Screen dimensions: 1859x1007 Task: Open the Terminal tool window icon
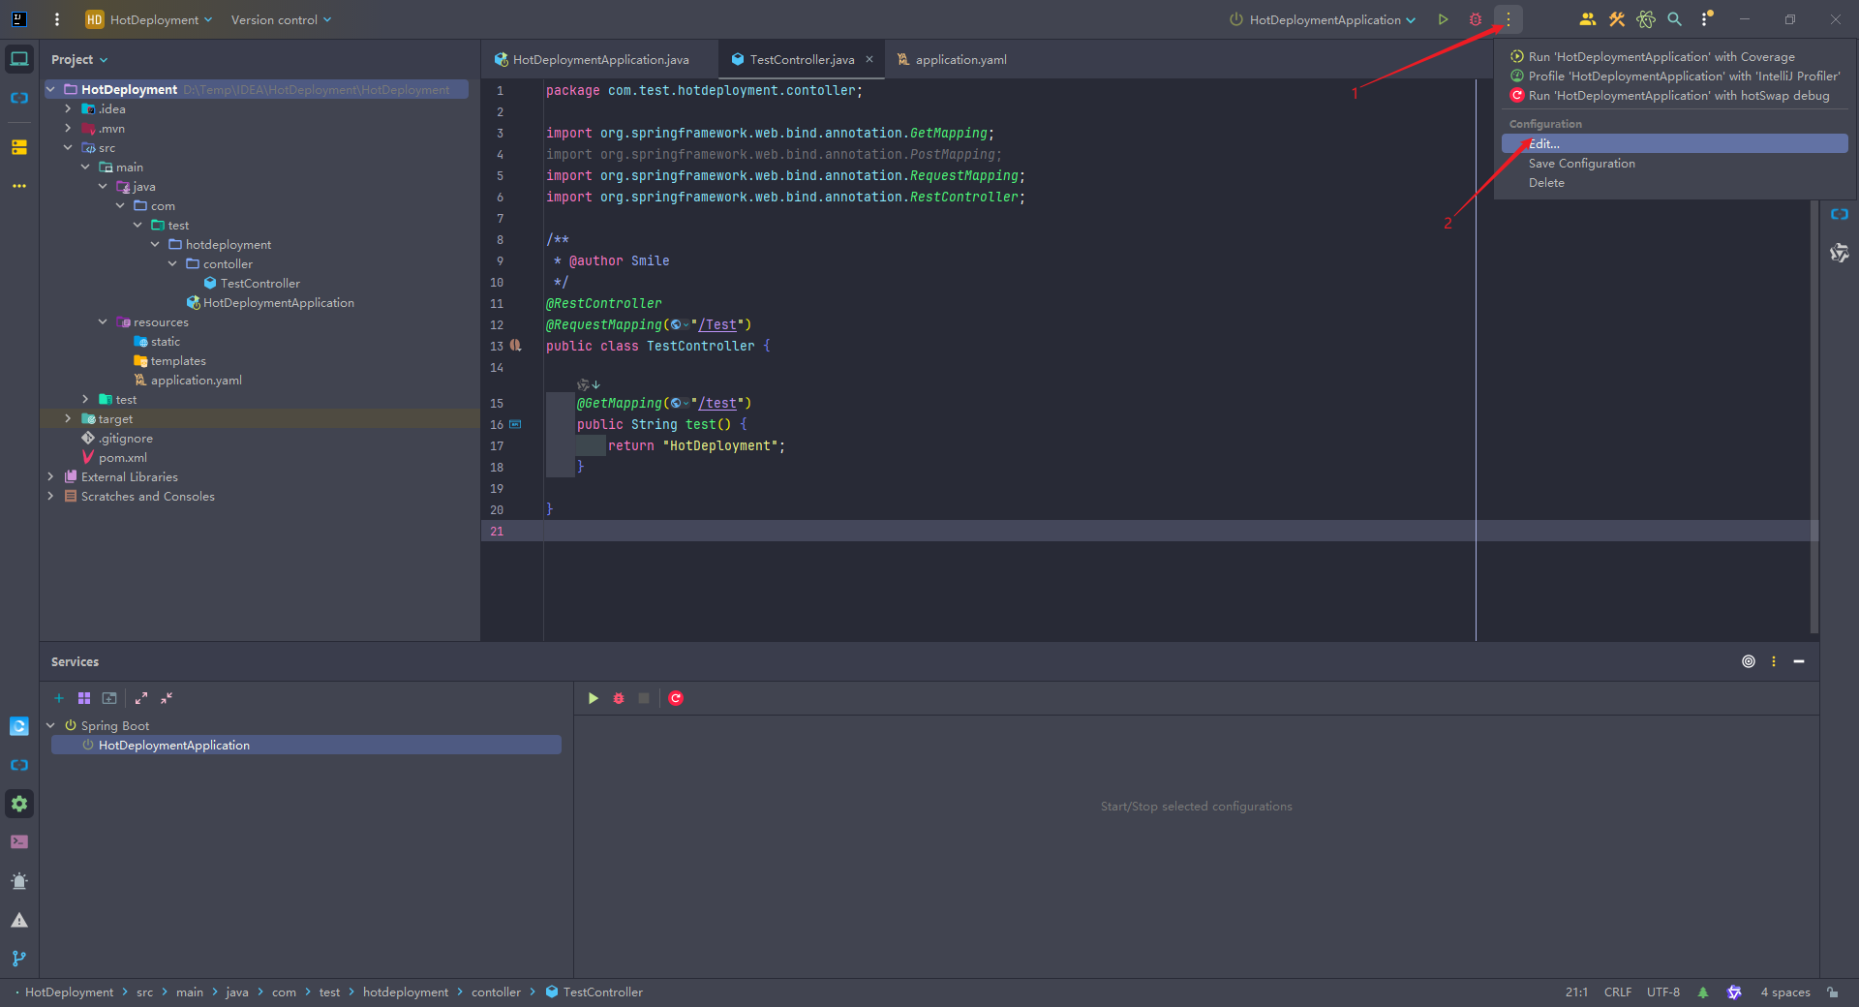(x=19, y=841)
